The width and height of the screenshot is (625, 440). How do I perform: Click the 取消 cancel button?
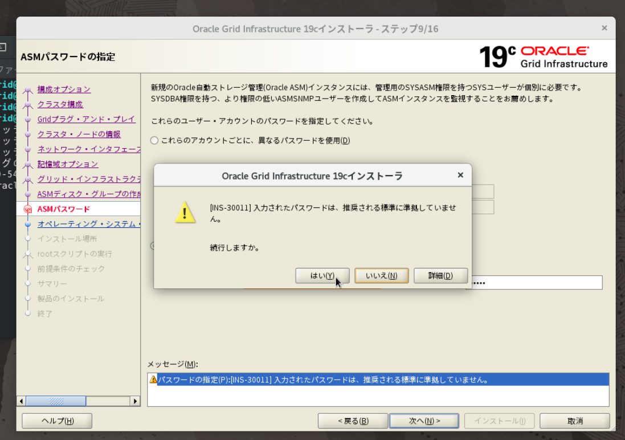coord(575,421)
